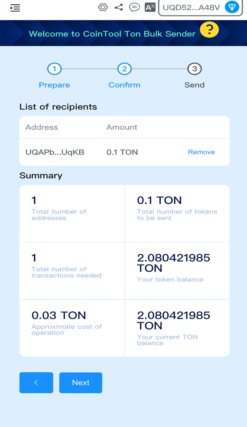Screen dimensions: 247x427
Task: Jump to the Send step label
Action: click(194, 85)
